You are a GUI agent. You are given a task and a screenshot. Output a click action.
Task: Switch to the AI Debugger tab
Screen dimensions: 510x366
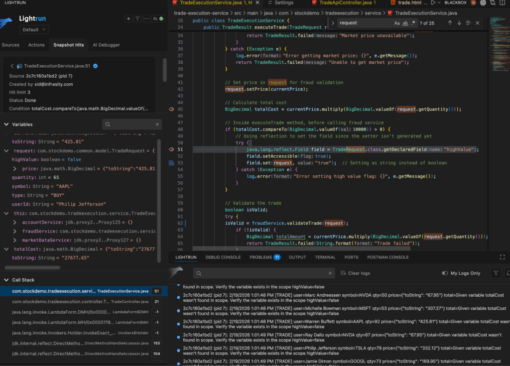click(107, 45)
